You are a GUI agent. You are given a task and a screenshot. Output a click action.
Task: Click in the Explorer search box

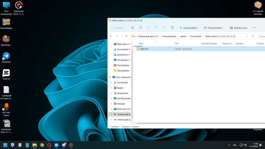point(261,36)
